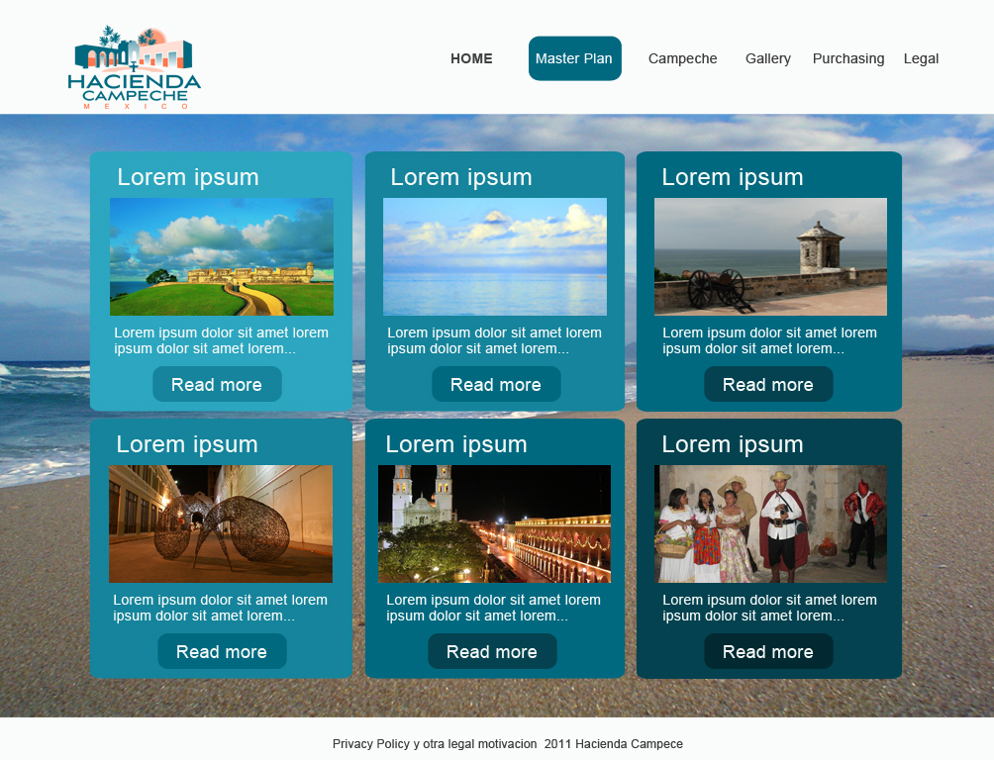Open the Gallery menu link

(x=768, y=58)
